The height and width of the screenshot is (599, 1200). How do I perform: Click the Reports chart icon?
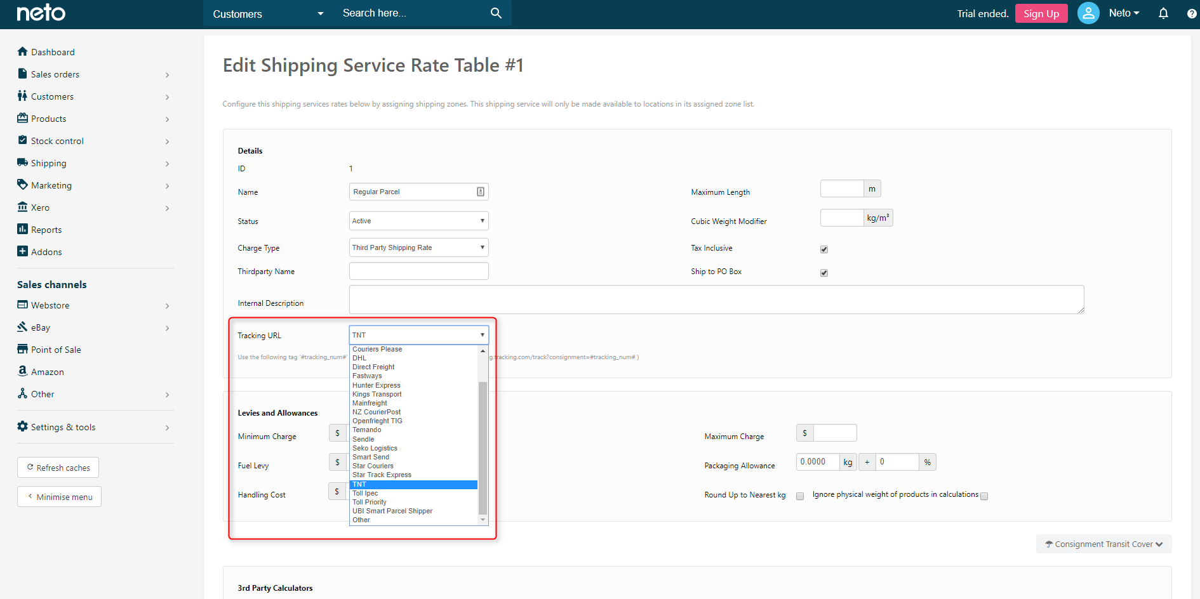click(x=23, y=229)
